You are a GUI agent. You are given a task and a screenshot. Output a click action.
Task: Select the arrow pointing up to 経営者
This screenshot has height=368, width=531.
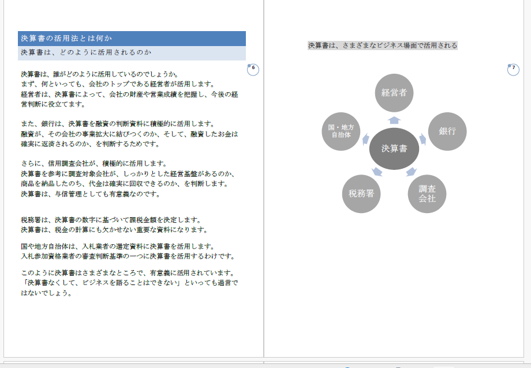pyautogui.click(x=394, y=120)
